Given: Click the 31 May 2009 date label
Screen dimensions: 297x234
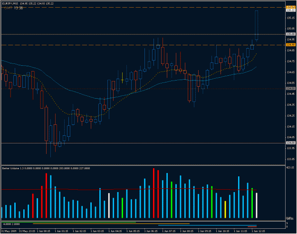Looking at the screenshot, I should click(9, 231).
